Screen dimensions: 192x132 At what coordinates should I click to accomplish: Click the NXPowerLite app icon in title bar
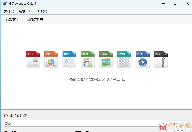click(5, 4)
